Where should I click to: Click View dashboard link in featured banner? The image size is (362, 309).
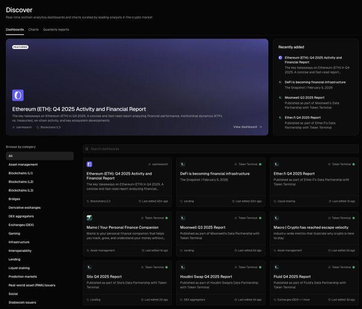pyautogui.click(x=247, y=127)
